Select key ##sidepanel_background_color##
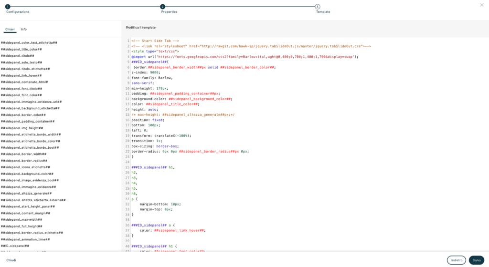This screenshot has width=489, height=267. click(27, 174)
